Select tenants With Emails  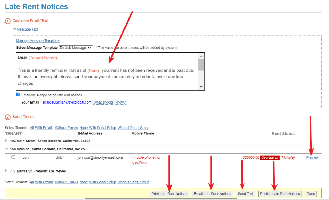(x=44, y=128)
